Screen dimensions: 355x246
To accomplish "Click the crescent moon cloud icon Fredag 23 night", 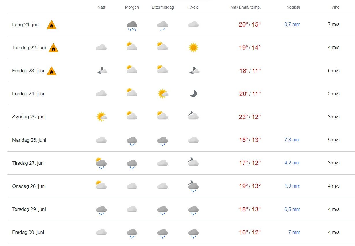I will click(102, 71).
